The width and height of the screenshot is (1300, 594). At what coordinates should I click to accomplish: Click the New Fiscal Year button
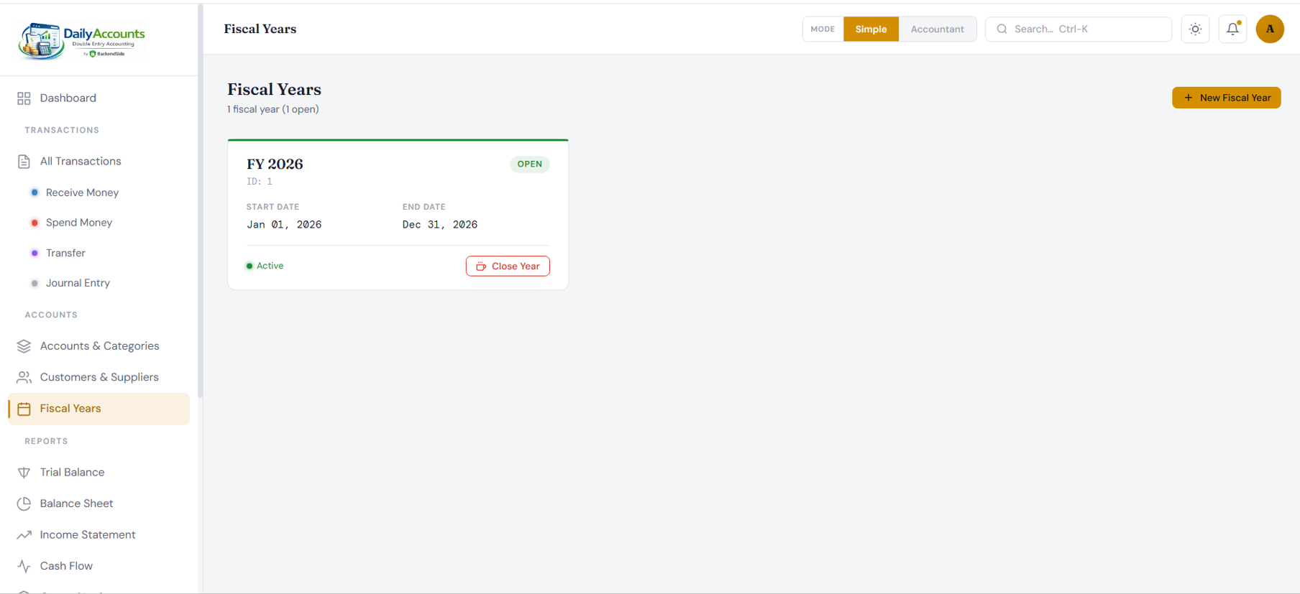tap(1226, 98)
